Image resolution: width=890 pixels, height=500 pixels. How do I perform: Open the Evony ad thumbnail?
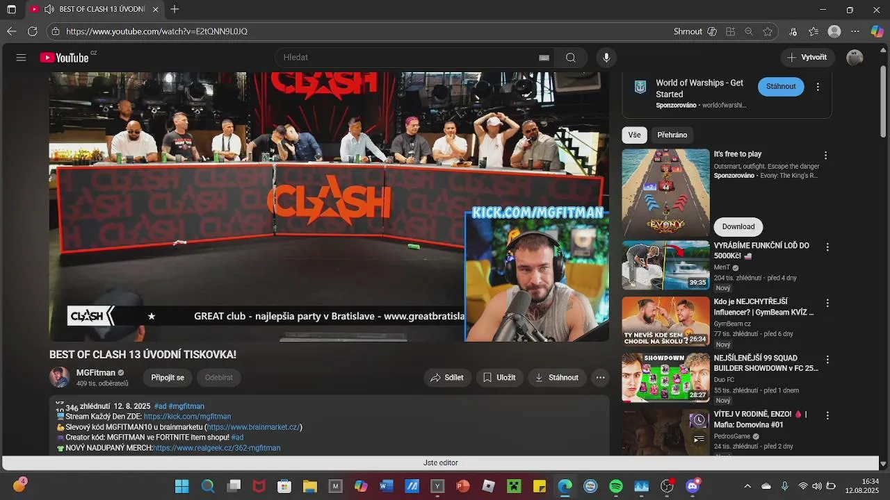tap(665, 192)
